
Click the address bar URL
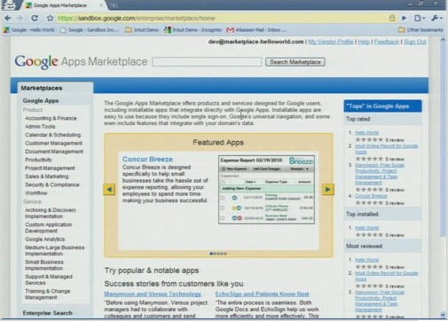[136, 18]
